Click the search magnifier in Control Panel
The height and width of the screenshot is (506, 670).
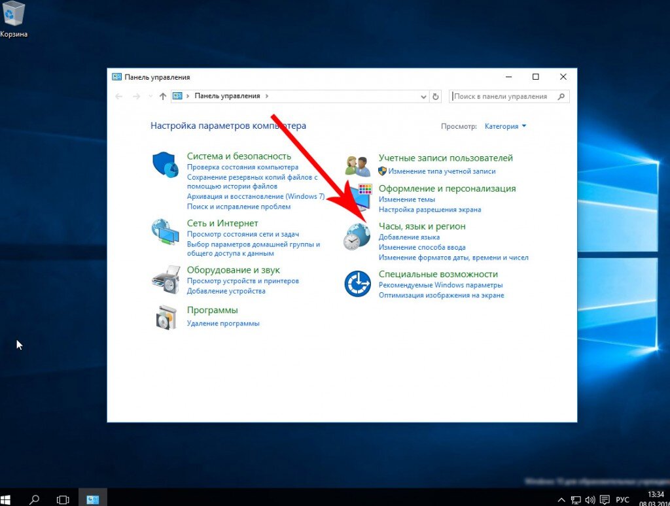coord(561,97)
